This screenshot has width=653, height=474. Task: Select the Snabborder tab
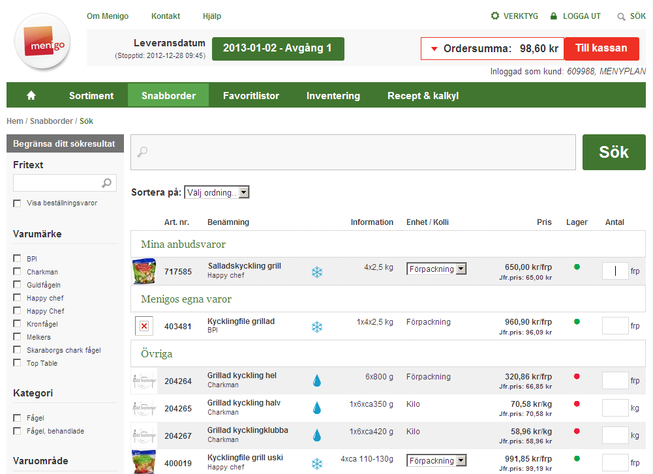coord(168,96)
